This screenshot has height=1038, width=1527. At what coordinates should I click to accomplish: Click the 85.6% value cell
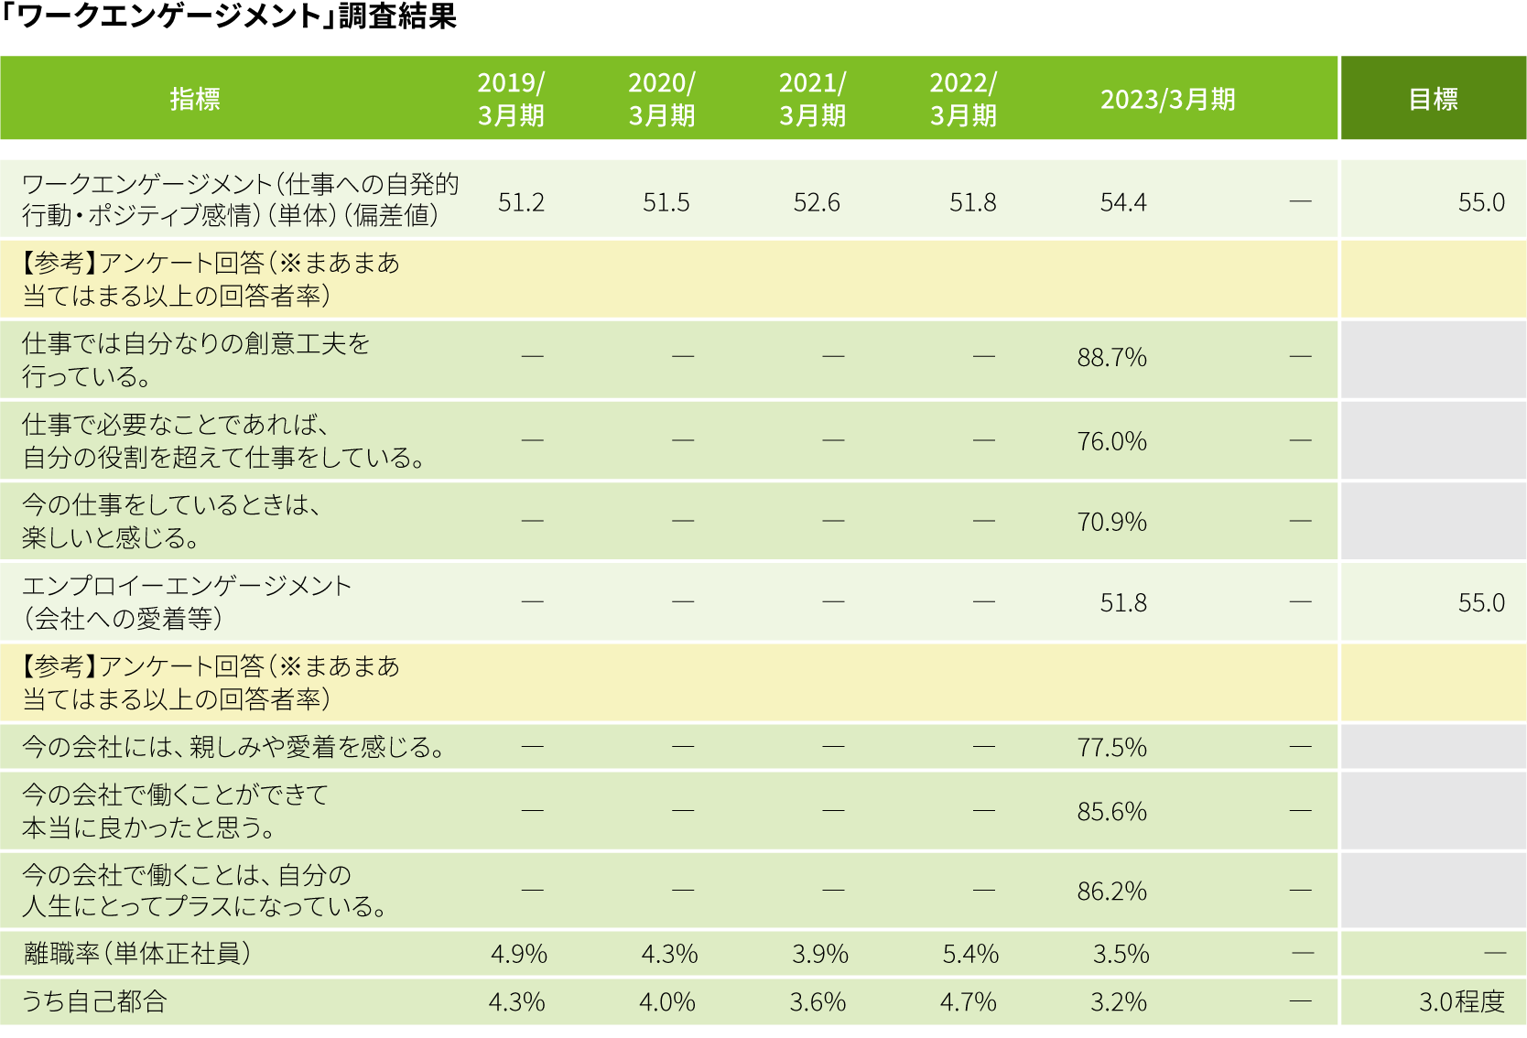coord(1111,812)
